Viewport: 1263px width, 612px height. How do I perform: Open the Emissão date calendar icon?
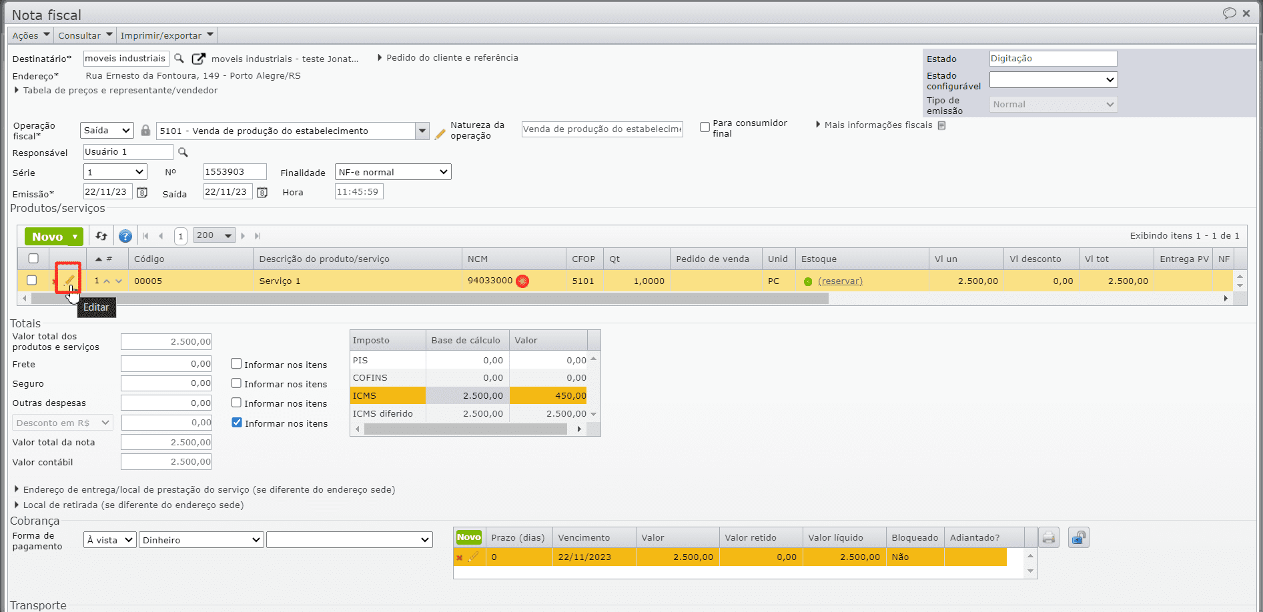tap(142, 192)
